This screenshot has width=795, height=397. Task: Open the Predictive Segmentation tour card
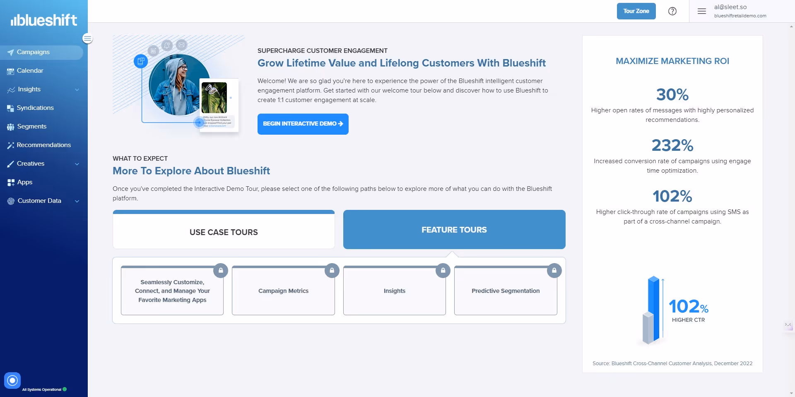(x=506, y=291)
